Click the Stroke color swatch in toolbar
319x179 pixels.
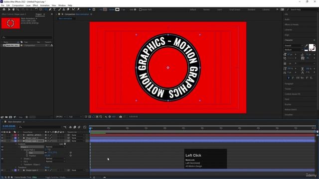[118, 9]
